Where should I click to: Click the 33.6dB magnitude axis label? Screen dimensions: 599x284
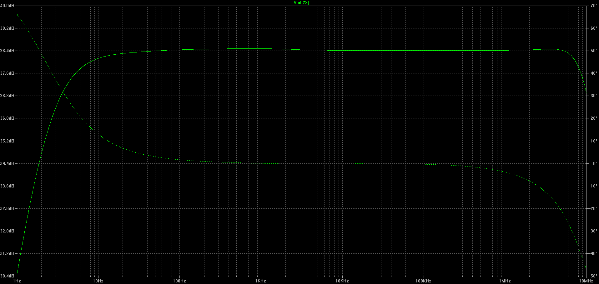[x=7, y=186]
